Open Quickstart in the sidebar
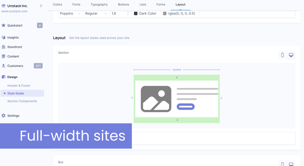This screenshot has height=166, width=304. tap(15, 25)
